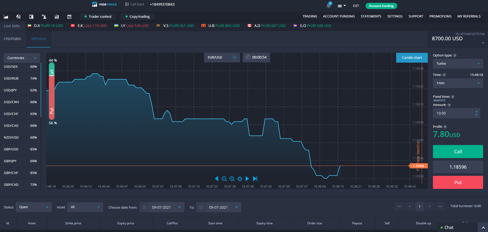Open the news page icon in toolbar
The image size is (488, 232).
pos(31,17)
